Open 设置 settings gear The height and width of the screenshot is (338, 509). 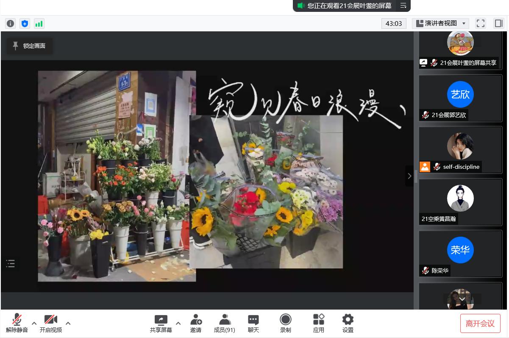click(x=348, y=323)
